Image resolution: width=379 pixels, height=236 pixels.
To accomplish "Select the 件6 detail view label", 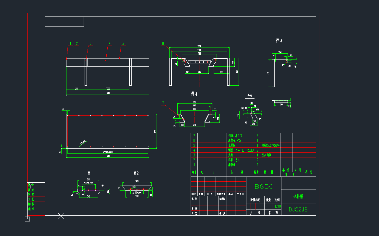I will tap(249, 95).
